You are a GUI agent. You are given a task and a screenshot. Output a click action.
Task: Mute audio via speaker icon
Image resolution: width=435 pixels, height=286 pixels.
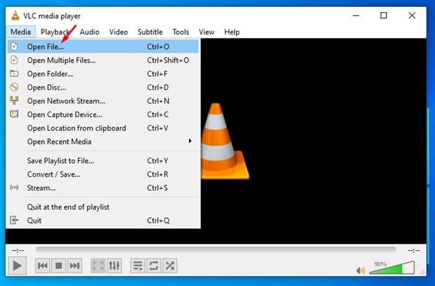pyautogui.click(x=361, y=270)
